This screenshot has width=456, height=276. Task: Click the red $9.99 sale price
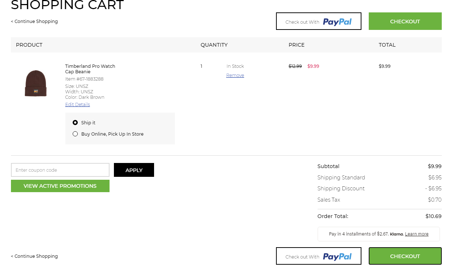pyautogui.click(x=313, y=66)
